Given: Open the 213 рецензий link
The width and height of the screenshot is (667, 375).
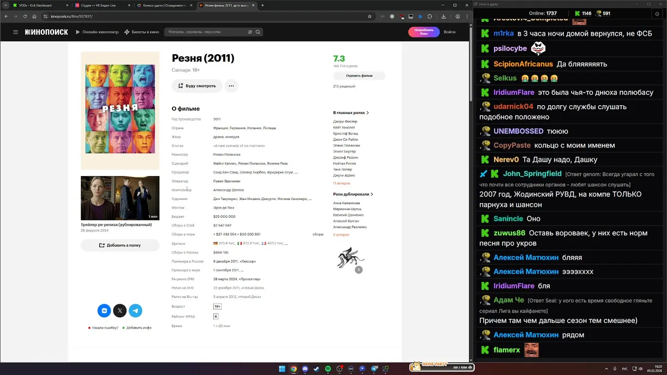Looking at the screenshot, I should click(x=344, y=86).
